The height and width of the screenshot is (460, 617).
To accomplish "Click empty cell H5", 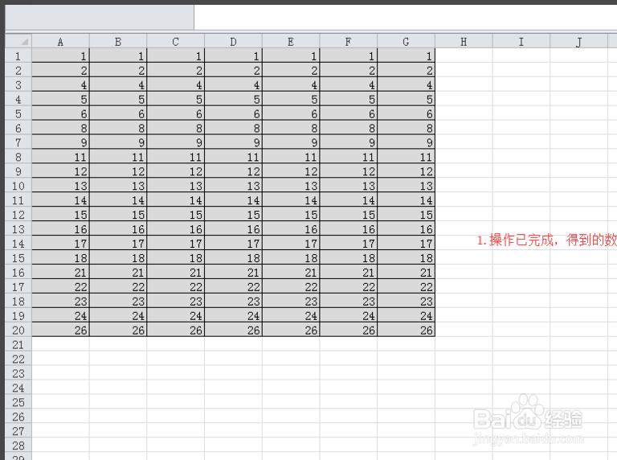I will 464,113.
